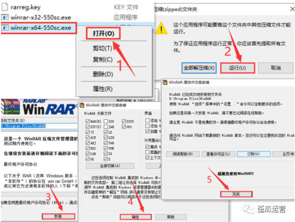Select the highlighted winrar-x64-550sc.exe file name
This screenshot has height=222, width=295.
tap(41, 27)
